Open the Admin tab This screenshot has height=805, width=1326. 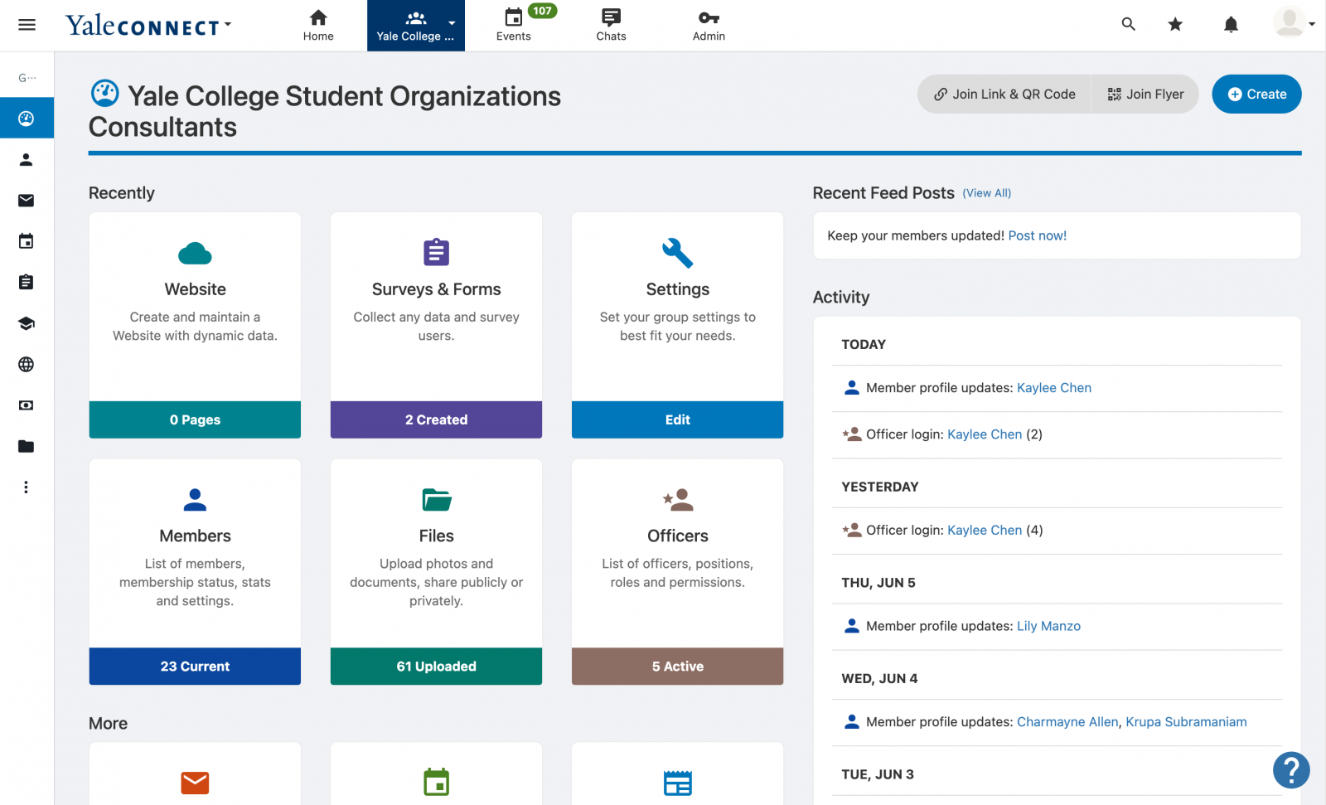(x=709, y=25)
